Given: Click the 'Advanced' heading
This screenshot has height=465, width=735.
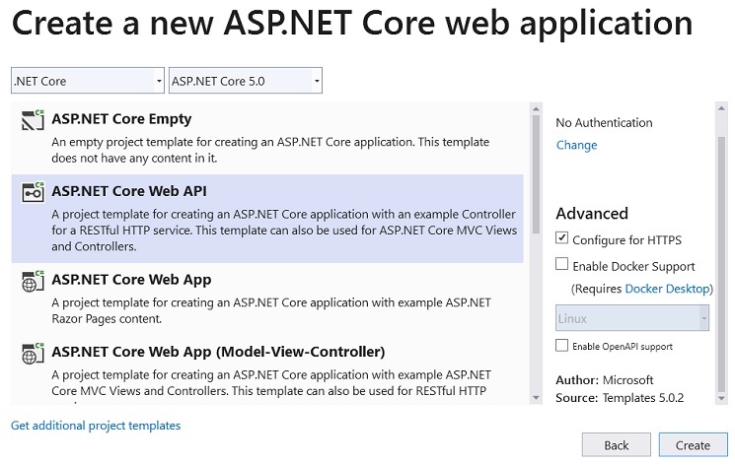Looking at the screenshot, I should click(592, 214).
